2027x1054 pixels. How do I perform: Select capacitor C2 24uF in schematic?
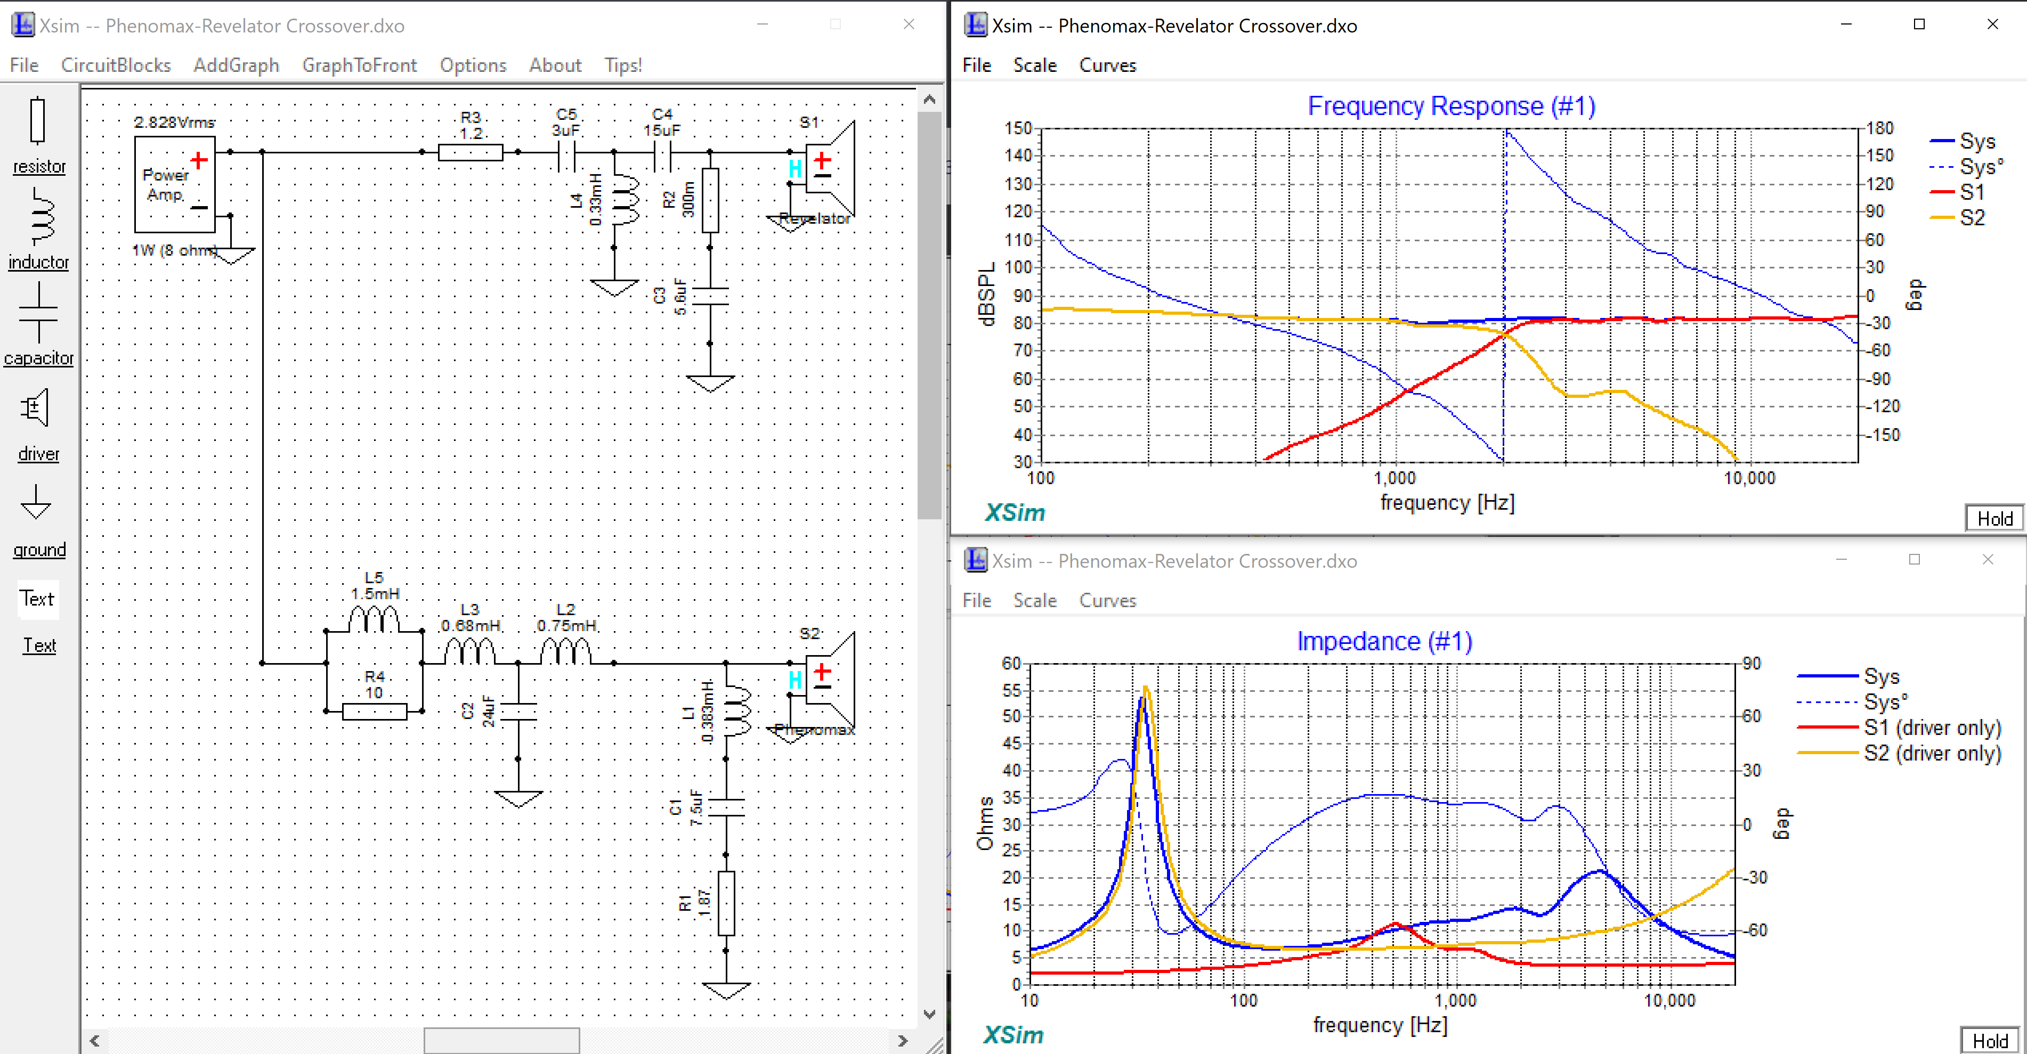coord(518,712)
